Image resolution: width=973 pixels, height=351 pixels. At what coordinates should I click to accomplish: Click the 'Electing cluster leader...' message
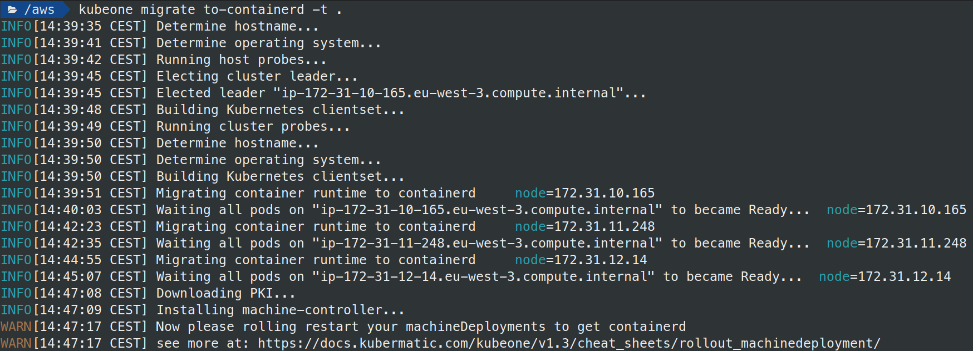pyautogui.click(x=257, y=76)
